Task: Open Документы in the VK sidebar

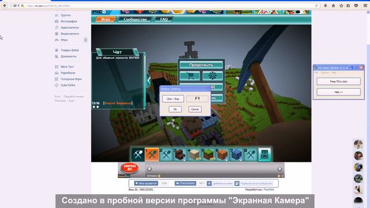Action: click(x=68, y=57)
